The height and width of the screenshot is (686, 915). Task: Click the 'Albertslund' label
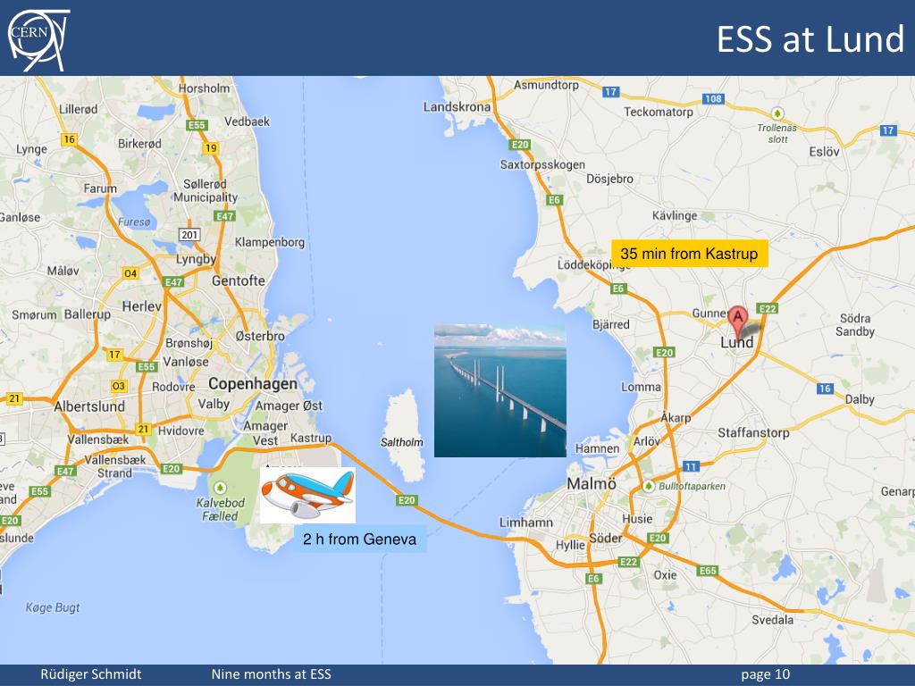[89, 406]
